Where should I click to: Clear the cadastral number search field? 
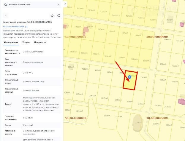tap(58, 5)
